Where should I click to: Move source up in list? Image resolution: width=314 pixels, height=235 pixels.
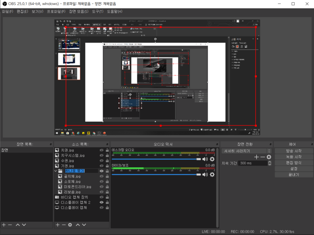point(78,225)
